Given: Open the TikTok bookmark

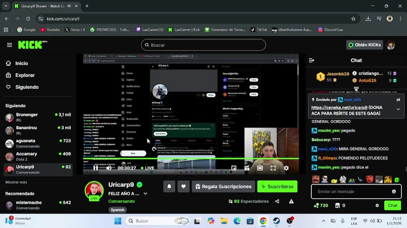Looking at the screenshot, I should [259, 30].
